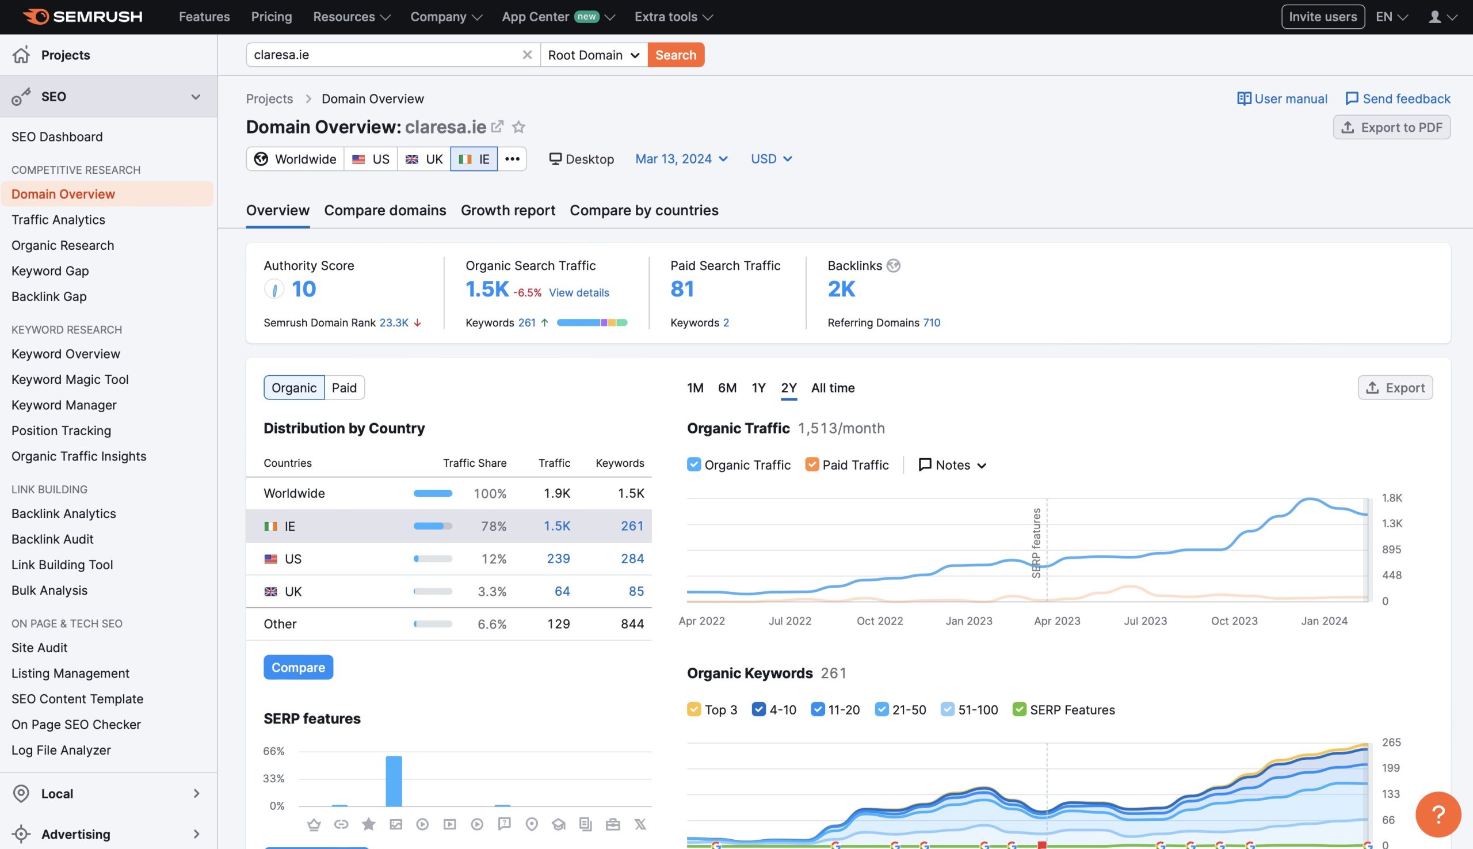Select the Worldwide database tab
Viewport: 1473px width, 849px height.
(295, 159)
